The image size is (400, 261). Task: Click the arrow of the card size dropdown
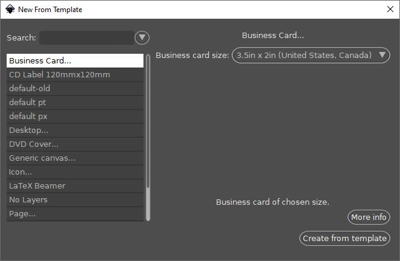[x=382, y=55]
